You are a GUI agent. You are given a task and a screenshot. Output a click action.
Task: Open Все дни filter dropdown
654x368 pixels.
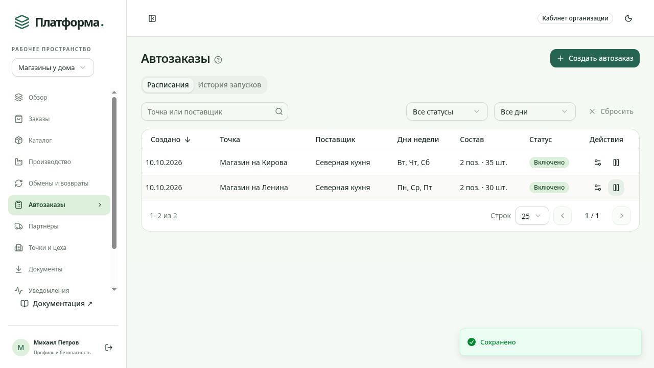tap(535, 111)
